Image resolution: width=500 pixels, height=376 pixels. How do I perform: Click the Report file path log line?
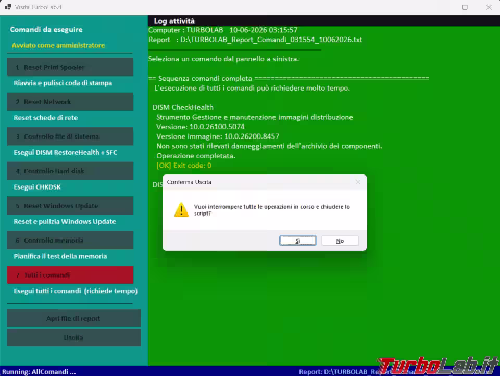pyautogui.click(x=255, y=40)
